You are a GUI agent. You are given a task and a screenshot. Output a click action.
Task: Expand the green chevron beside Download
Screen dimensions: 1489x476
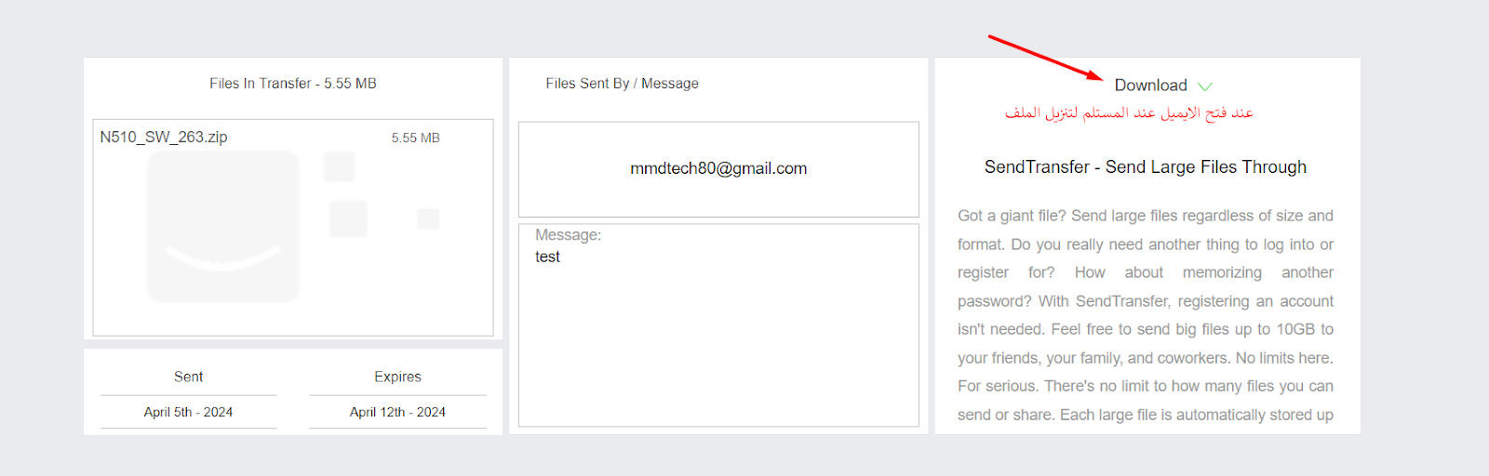point(1205,86)
